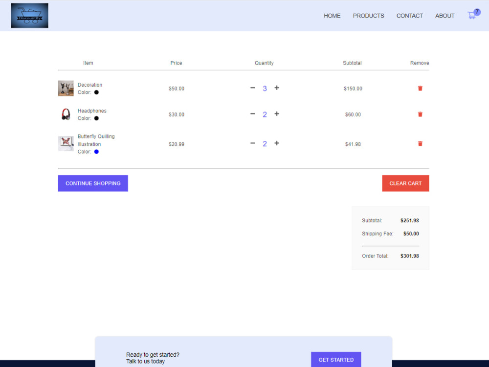Click the $50.00 Decoration price
This screenshot has height=367, width=489.
[x=177, y=89]
